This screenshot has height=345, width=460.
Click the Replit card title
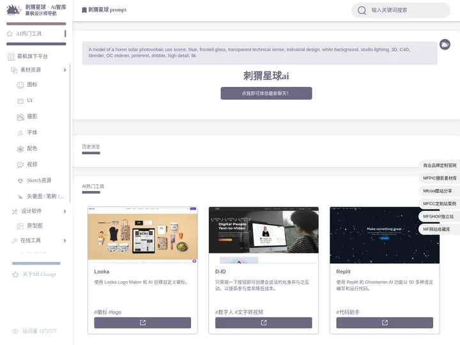click(344, 272)
